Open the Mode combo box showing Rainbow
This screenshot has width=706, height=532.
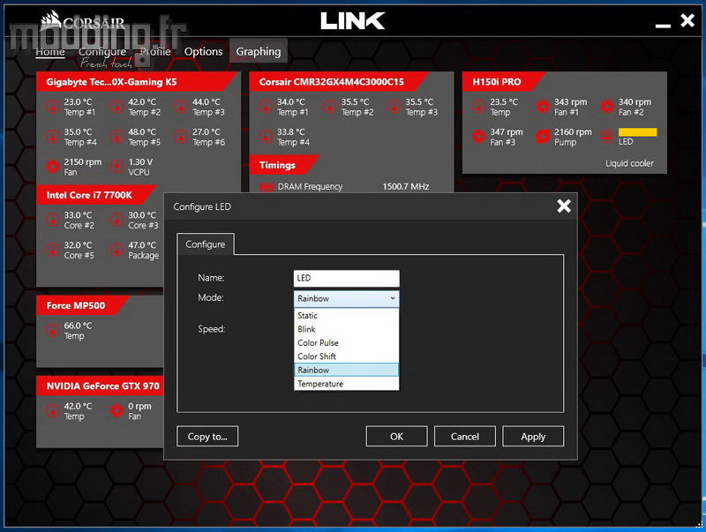pyautogui.click(x=346, y=298)
